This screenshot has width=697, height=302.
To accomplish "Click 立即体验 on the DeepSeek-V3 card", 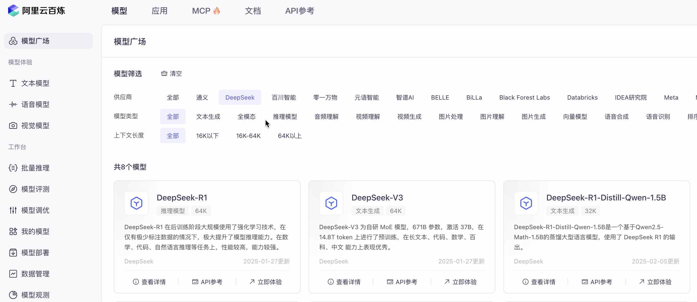I will pyautogui.click(x=460, y=282).
